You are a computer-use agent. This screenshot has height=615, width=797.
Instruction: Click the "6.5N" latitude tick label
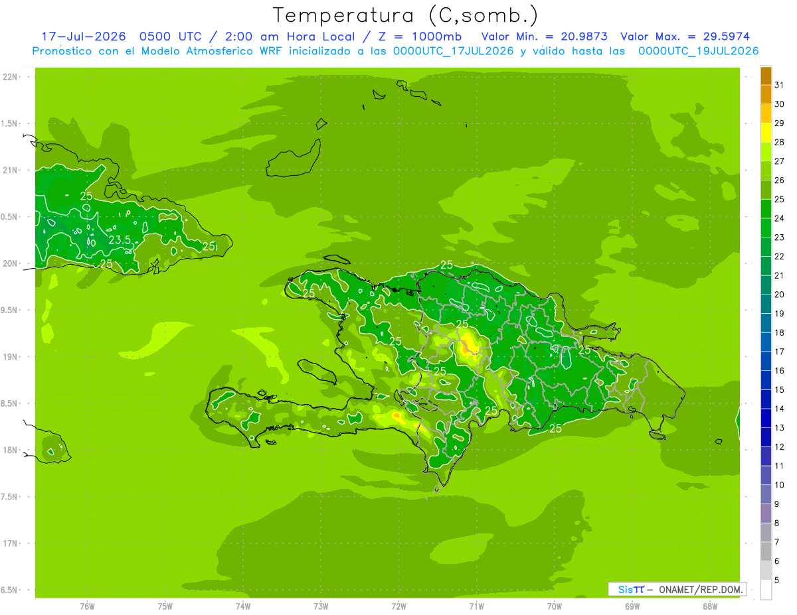11,590
